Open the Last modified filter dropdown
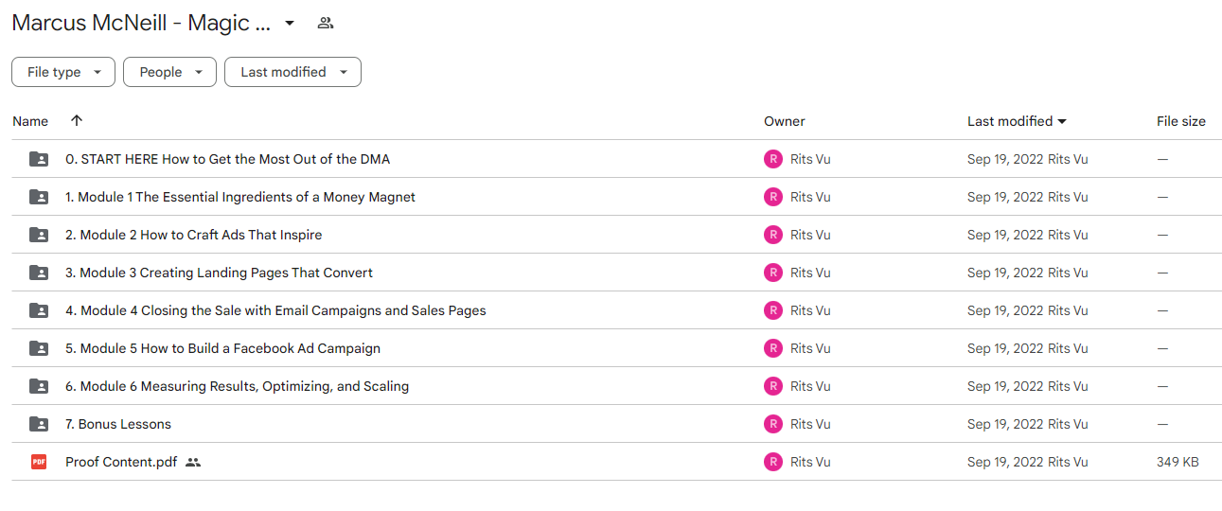 point(292,72)
